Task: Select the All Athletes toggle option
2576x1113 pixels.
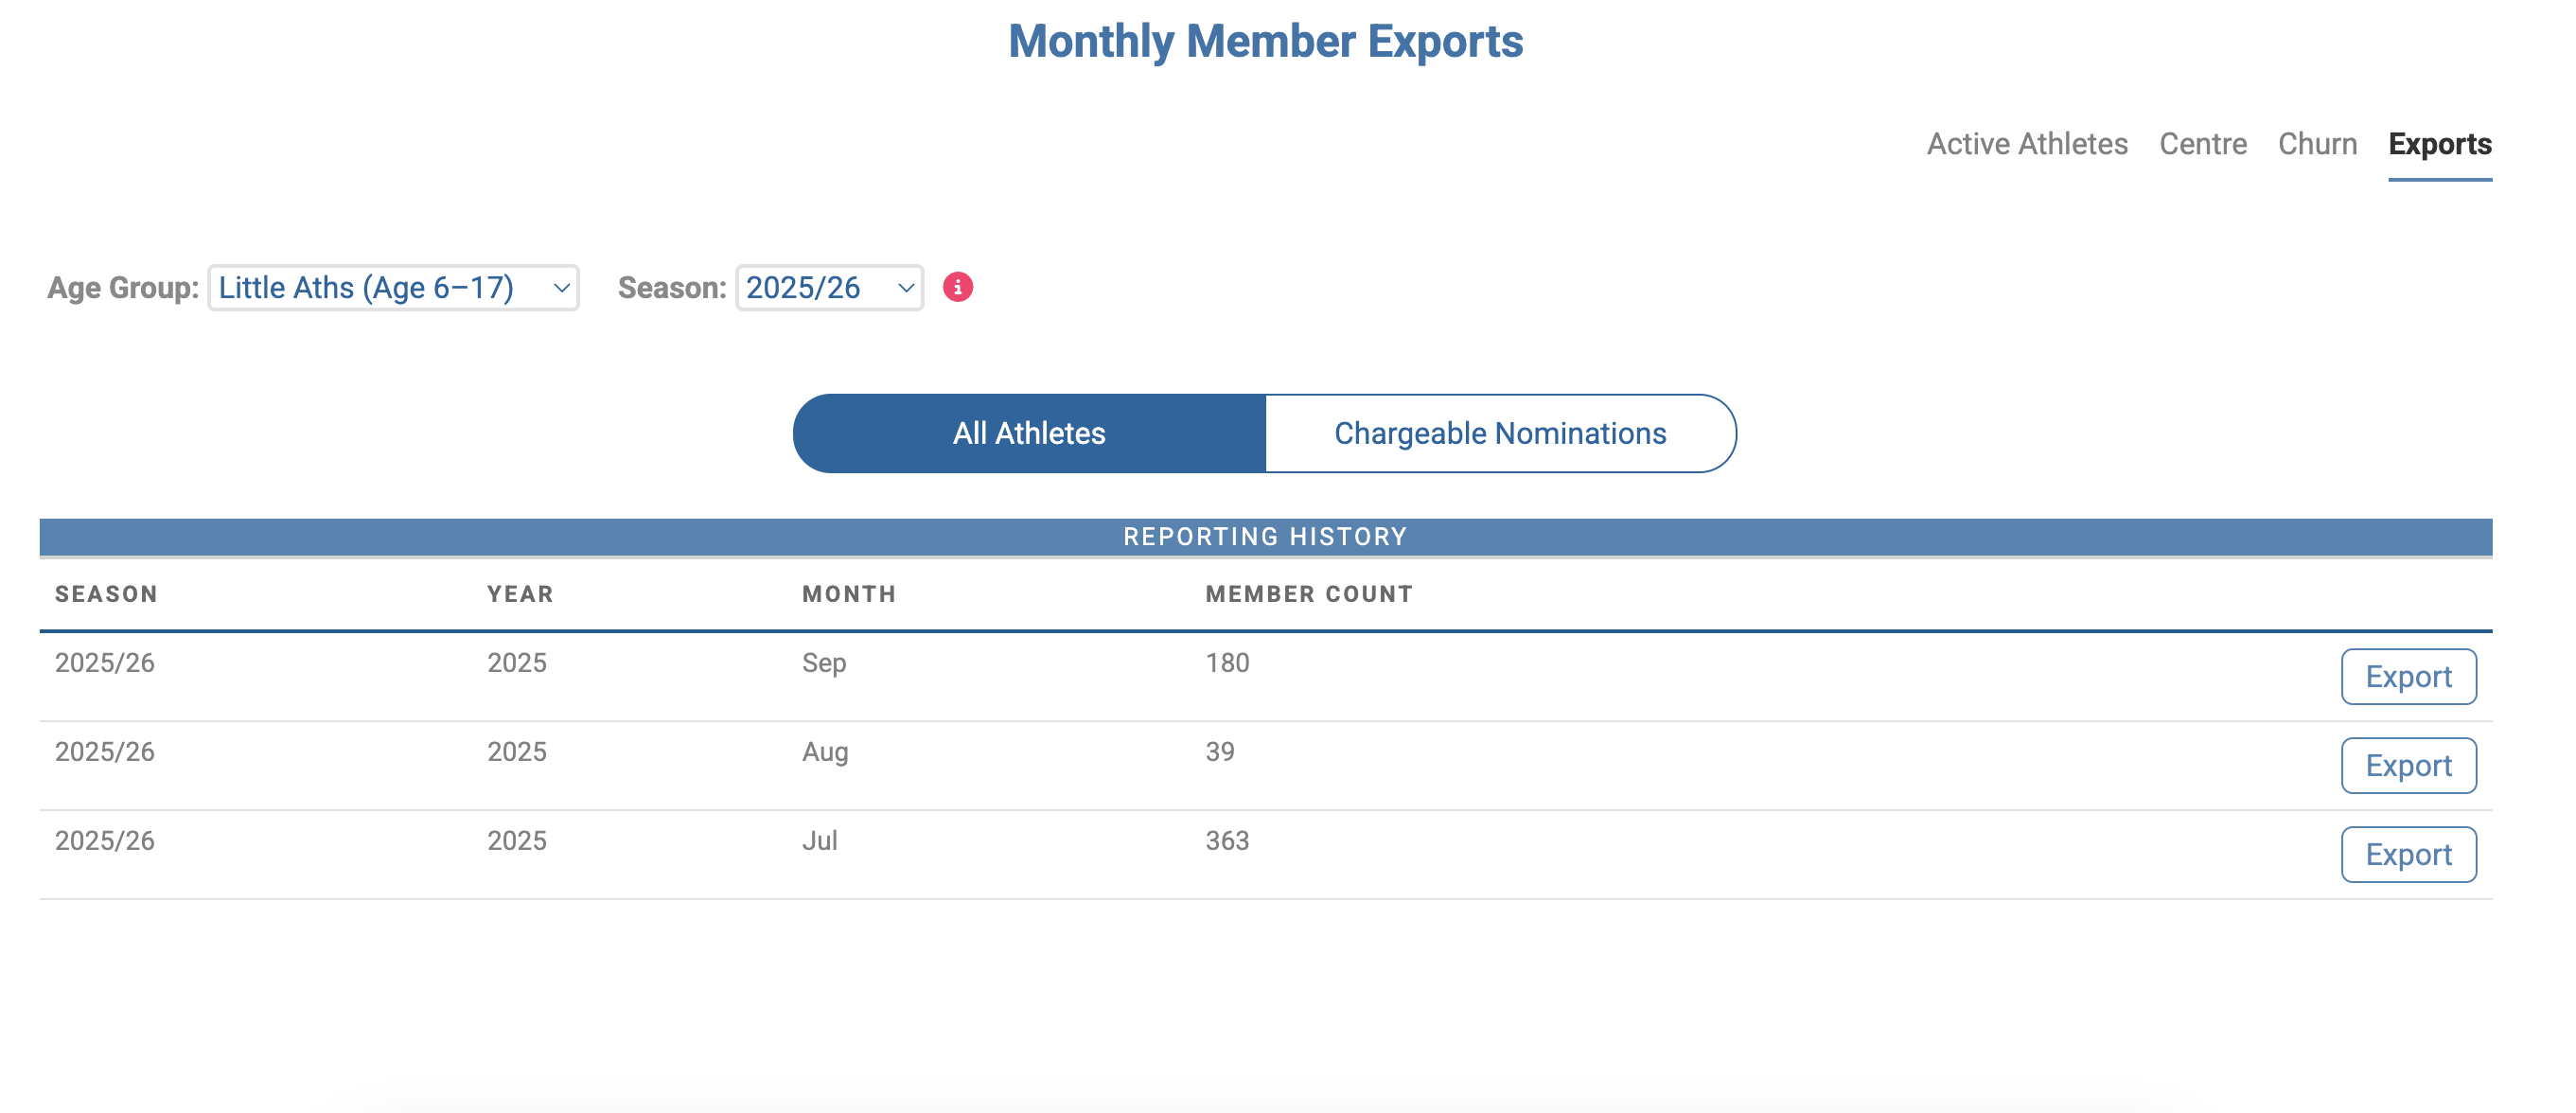Action: click(x=1029, y=433)
